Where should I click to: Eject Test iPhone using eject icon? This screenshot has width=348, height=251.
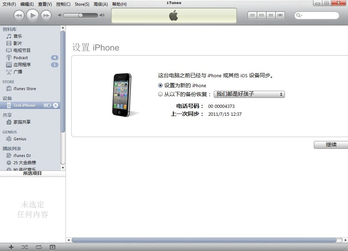56,105
